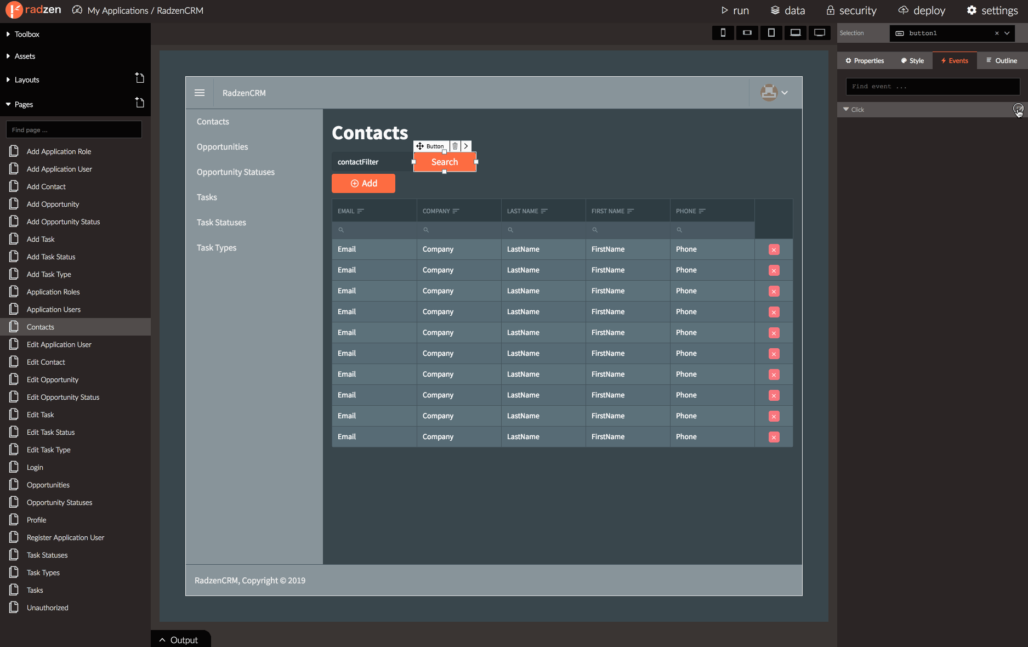Click the fifth row's red delete icon
This screenshot has height=647, width=1028.
pyautogui.click(x=774, y=333)
